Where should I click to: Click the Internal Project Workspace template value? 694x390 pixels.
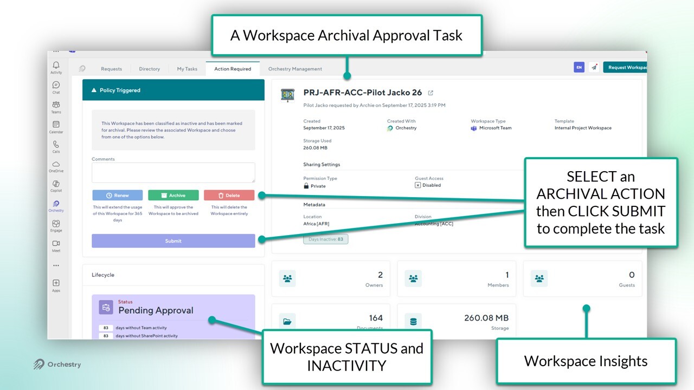pos(583,128)
